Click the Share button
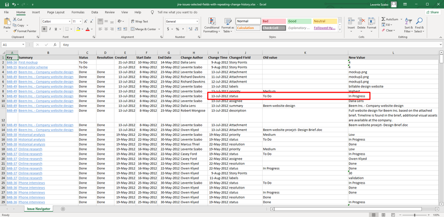The width and height of the screenshot is (444, 217). pyautogui.click(x=432, y=12)
